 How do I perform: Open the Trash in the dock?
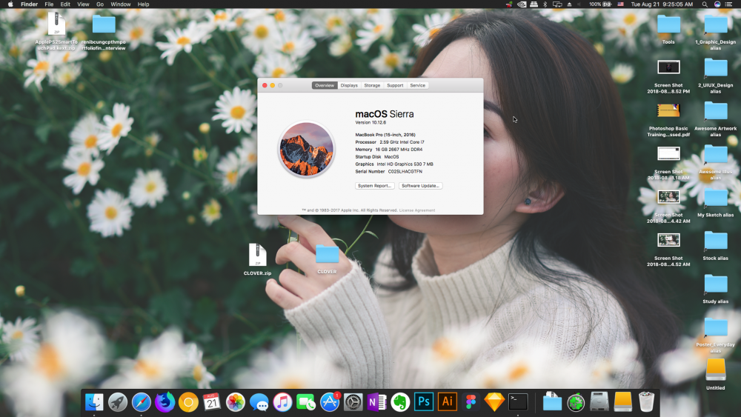click(646, 402)
